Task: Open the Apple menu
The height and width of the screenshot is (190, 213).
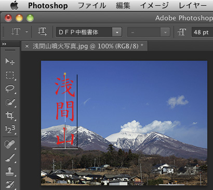Action: coord(15,5)
